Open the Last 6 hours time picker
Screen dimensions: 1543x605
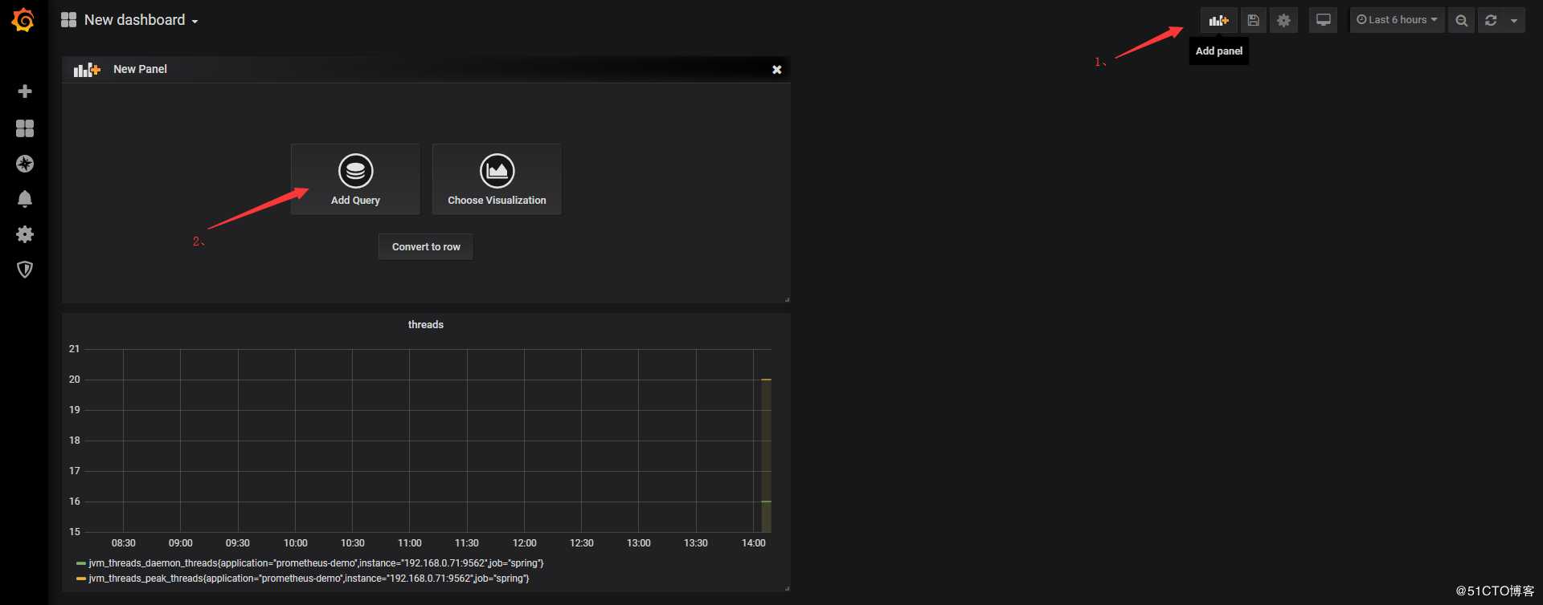click(1397, 20)
